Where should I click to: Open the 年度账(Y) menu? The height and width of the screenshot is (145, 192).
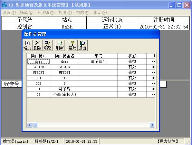tap(46, 13)
